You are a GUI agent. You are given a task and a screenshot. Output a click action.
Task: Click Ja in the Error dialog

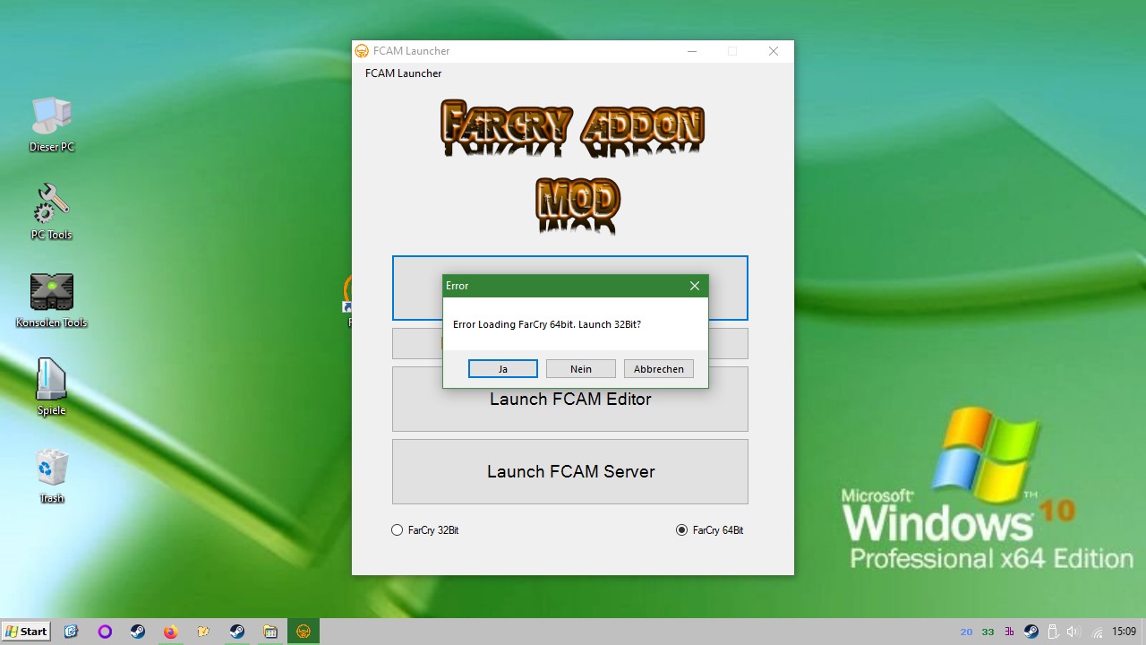[x=503, y=369]
